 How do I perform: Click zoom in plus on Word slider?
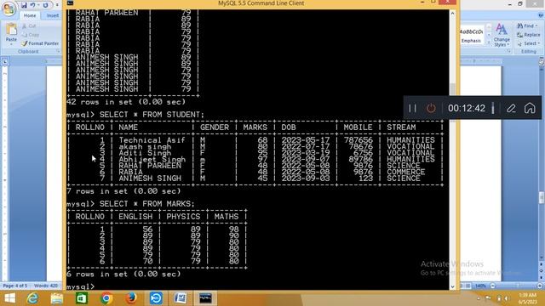pos(539,286)
